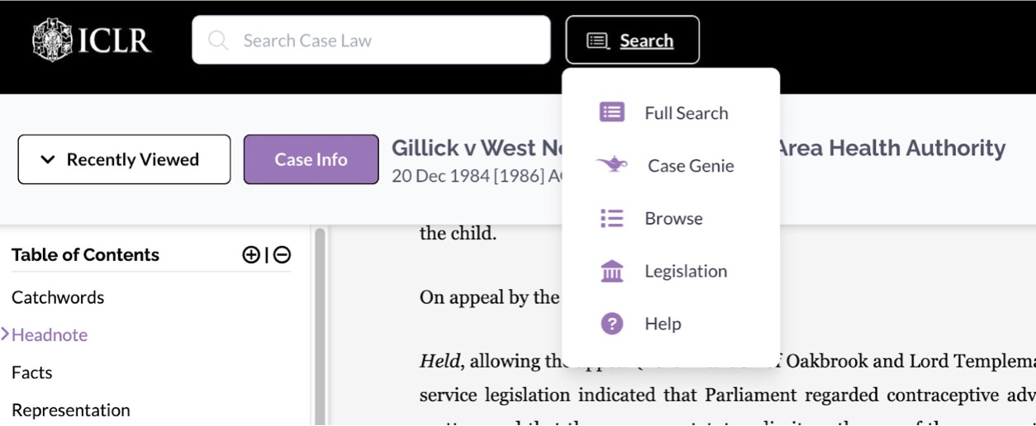
Task: Collapse all Table of Contents sections
Action: (283, 255)
